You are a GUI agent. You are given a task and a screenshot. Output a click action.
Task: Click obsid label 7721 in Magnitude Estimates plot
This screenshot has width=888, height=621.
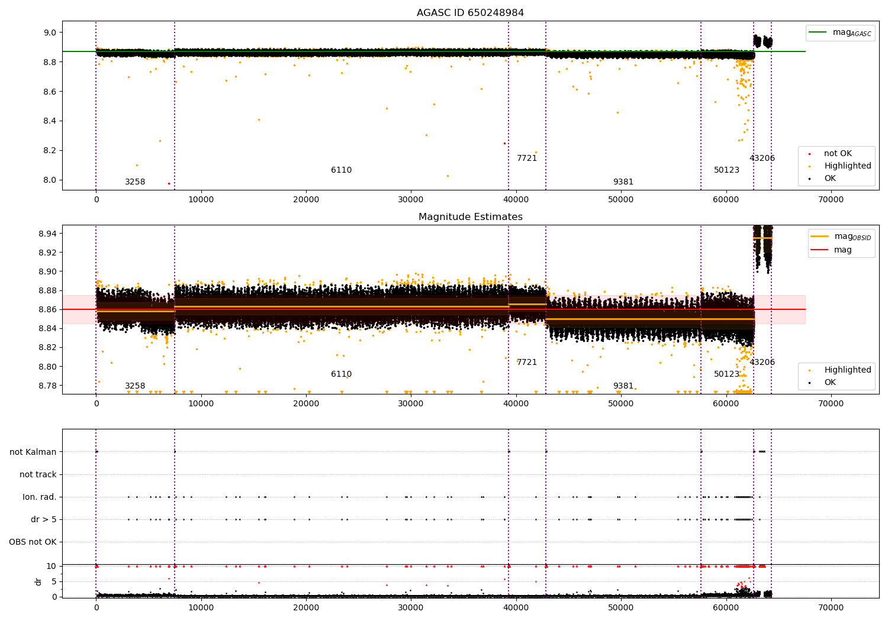pyautogui.click(x=527, y=363)
